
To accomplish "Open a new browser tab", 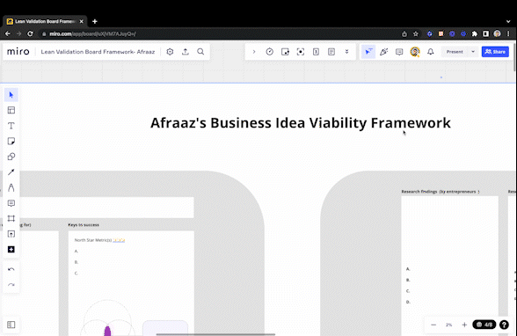I will [95, 21].
